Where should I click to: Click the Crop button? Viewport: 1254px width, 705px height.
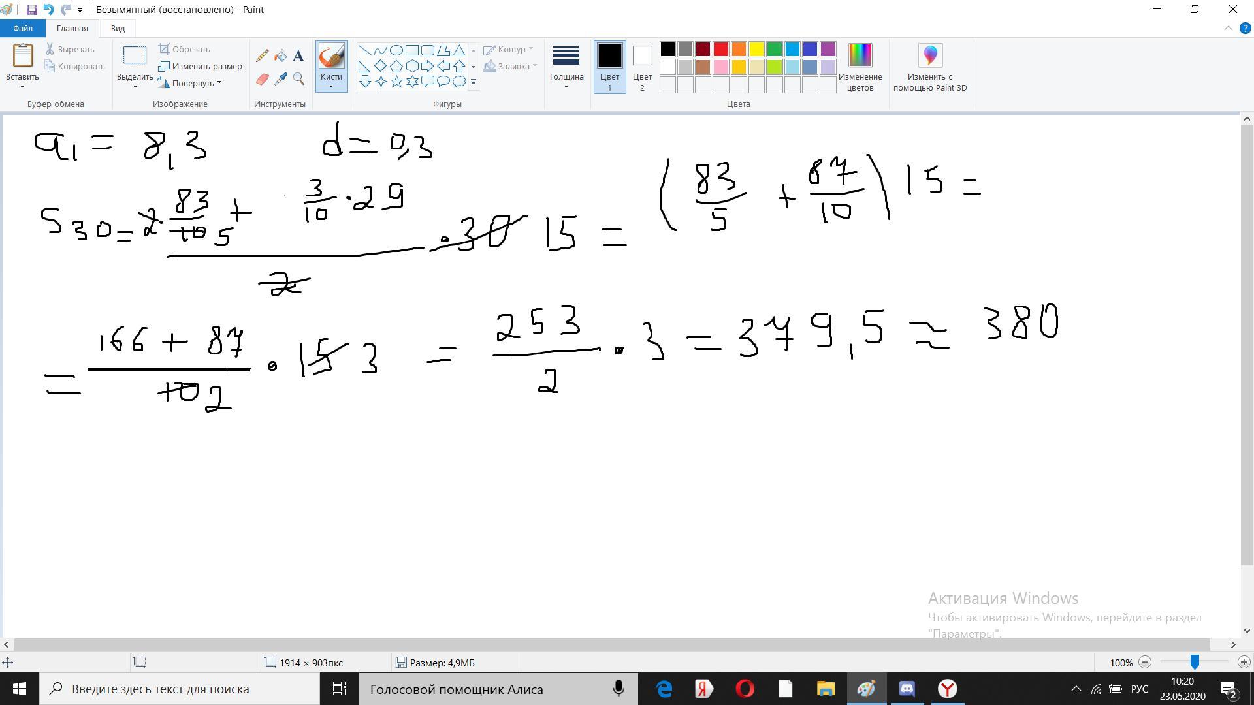click(x=184, y=49)
